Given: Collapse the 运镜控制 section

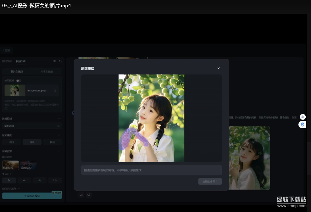Looking at the screenshot, I should (x=59, y=119).
